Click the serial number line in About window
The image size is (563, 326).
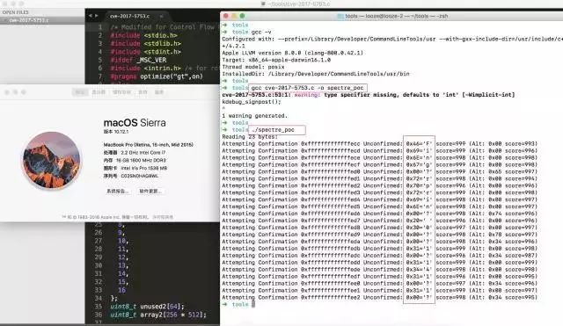[x=131, y=176]
